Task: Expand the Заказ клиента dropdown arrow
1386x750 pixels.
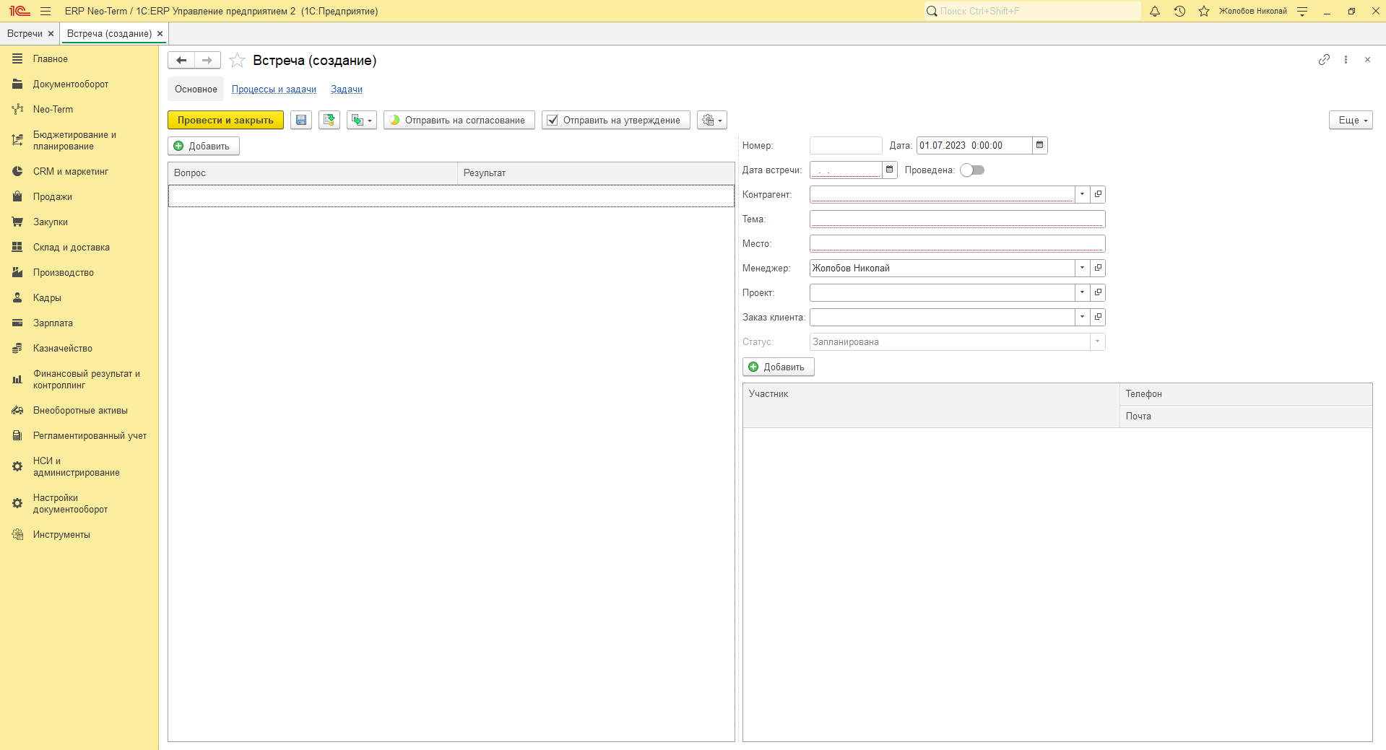Action: [1082, 317]
